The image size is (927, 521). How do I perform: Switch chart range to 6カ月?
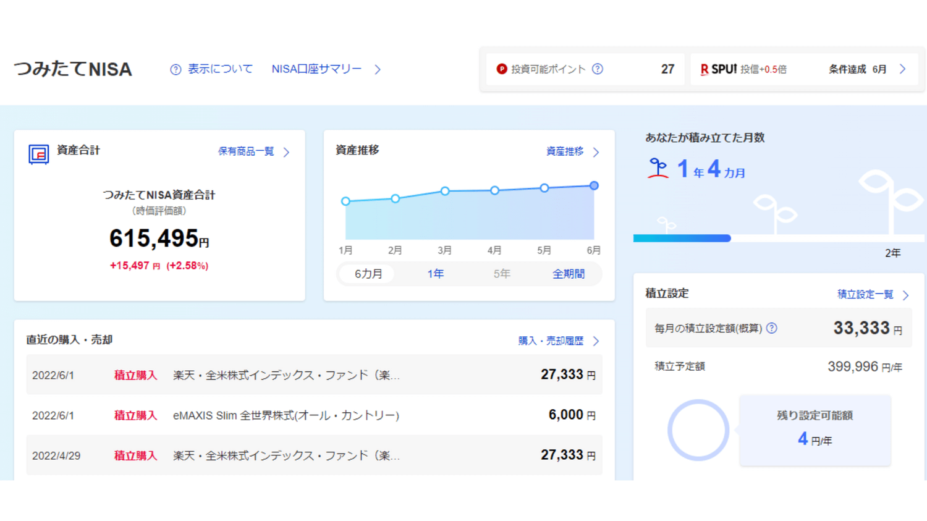[x=368, y=274]
